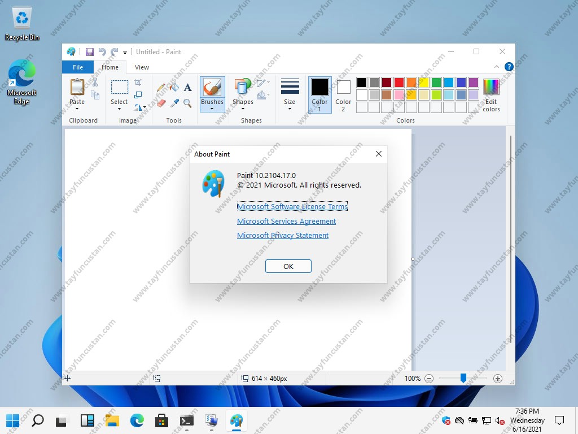The height and width of the screenshot is (434, 578).
Task: Click the Undo arrow in title bar
Action: (x=102, y=52)
